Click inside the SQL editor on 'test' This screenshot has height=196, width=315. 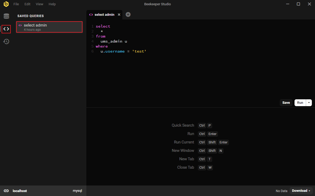click(139, 51)
